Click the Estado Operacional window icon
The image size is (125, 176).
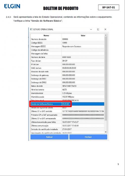[31, 29]
